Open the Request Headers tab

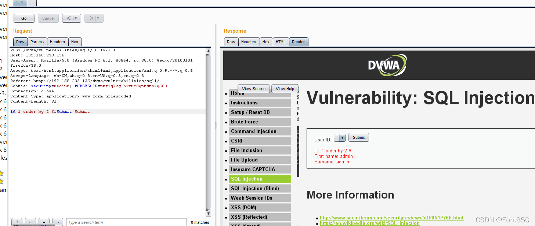pyautogui.click(x=57, y=42)
